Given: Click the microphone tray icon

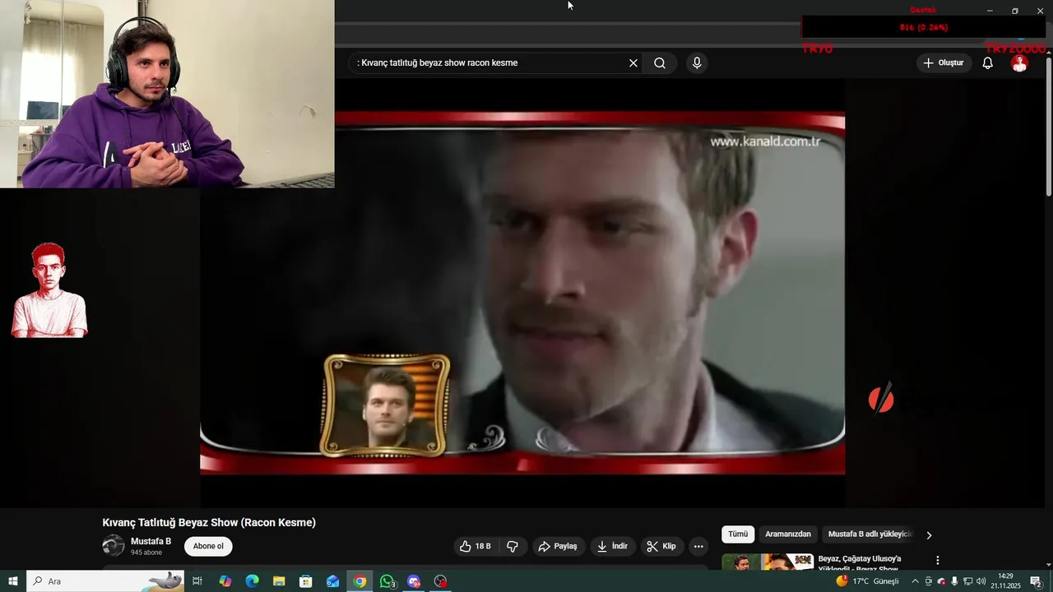Looking at the screenshot, I should point(954,581).
